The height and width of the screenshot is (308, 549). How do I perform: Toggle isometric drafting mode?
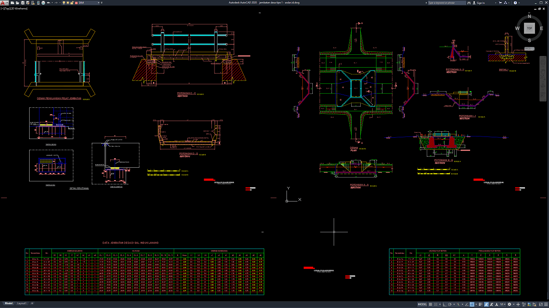tap(458, 304)
